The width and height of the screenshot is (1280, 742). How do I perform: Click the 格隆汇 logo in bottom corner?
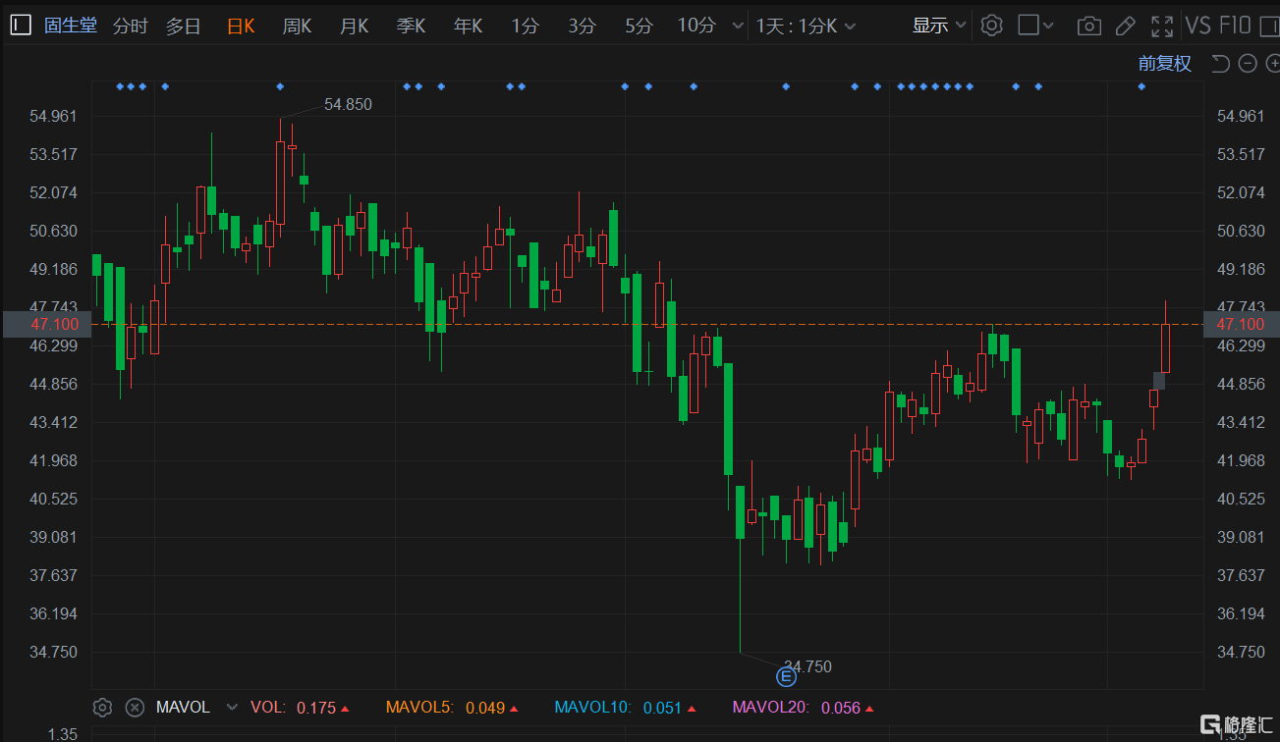[x=1237, y=725]
